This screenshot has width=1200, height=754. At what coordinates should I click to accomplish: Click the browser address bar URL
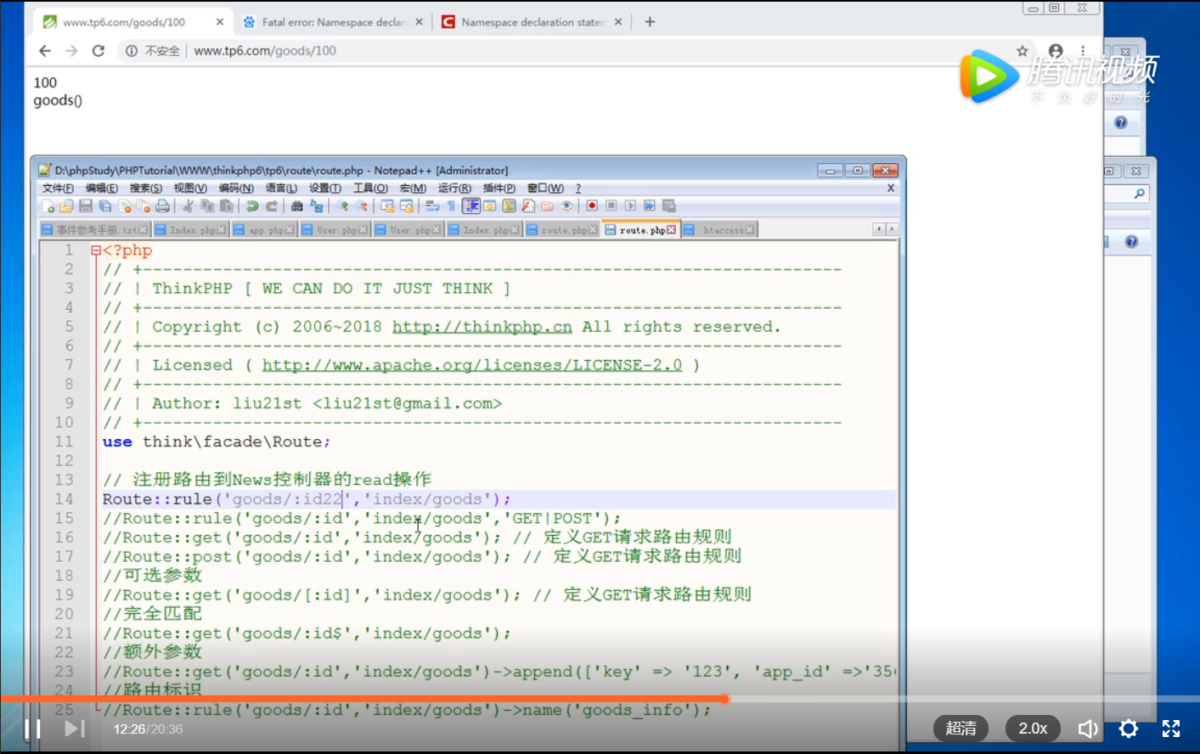[265, 51]
